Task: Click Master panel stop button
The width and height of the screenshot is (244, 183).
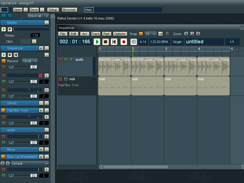Action: pyautogui.click(x=10, y=29)
